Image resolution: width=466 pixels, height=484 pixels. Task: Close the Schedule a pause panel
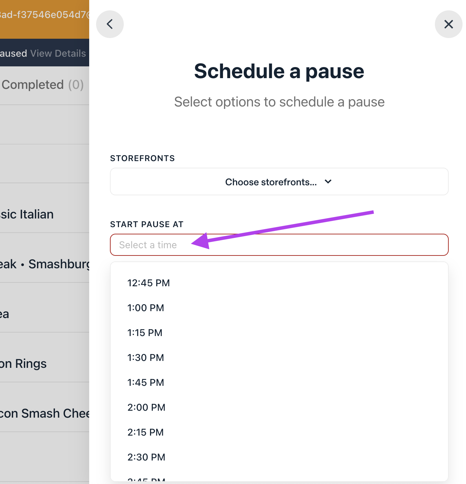[x=448, y=24]
